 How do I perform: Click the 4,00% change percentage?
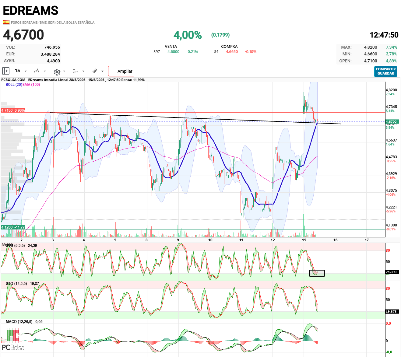point(188,35)
